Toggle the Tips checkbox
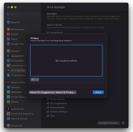This screenshot has width=133, height=132. pos(48,116)
